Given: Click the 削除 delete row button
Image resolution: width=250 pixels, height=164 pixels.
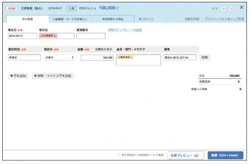Looking at the screenshot, I should tap(205, 57).
